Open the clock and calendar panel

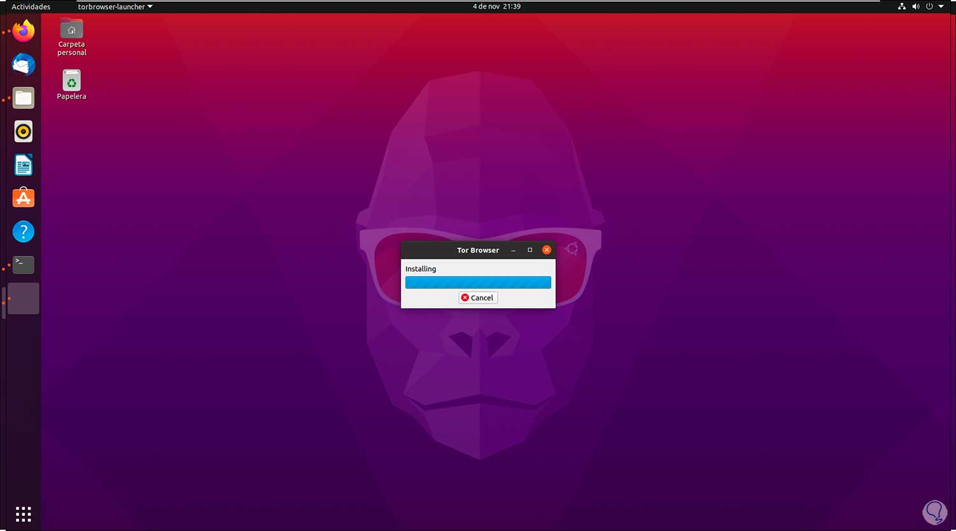(496, 6)
